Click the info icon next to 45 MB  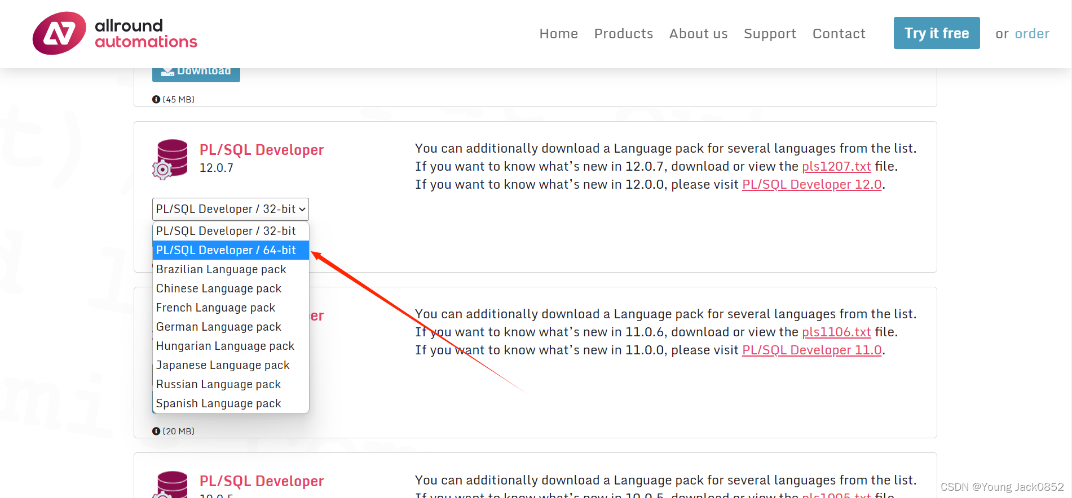pyautogui.click(x=156, y=99)
